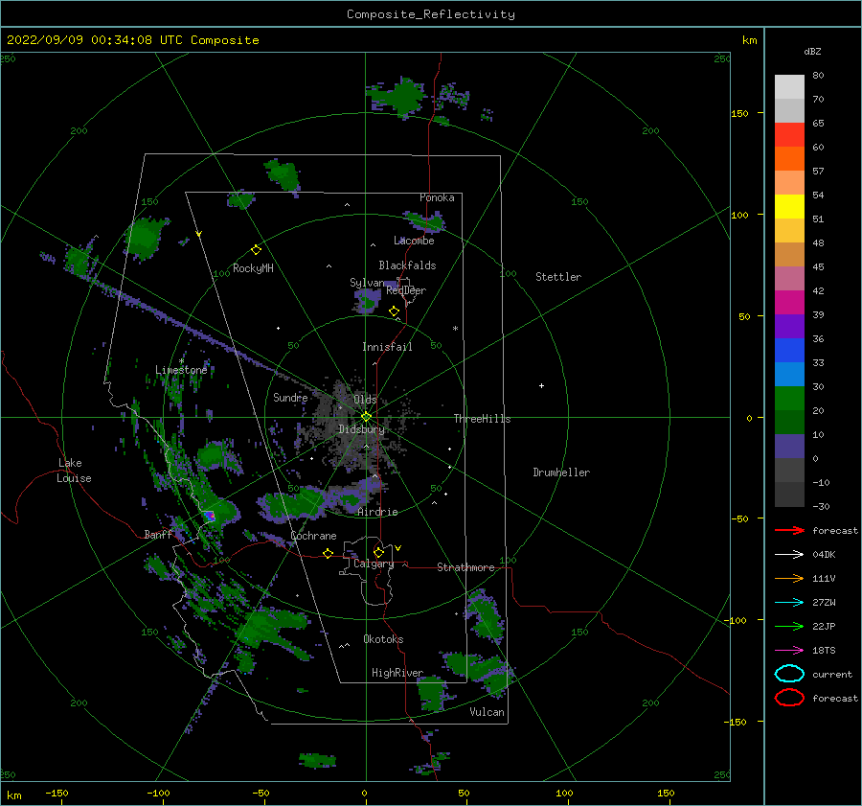862x806 pixels.
Task: Click the 18TS legend label
Action: 824,651
